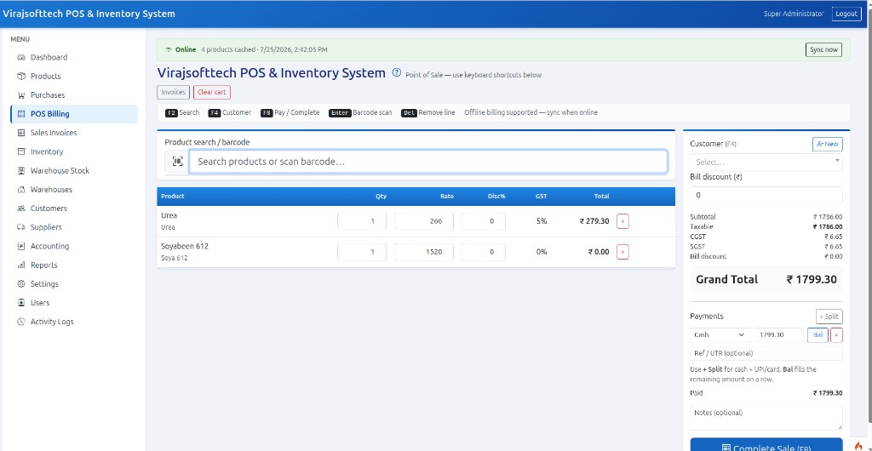Click the Products box icon
Viewport: 872px width, 451px height.
click(x=21, y=76)
